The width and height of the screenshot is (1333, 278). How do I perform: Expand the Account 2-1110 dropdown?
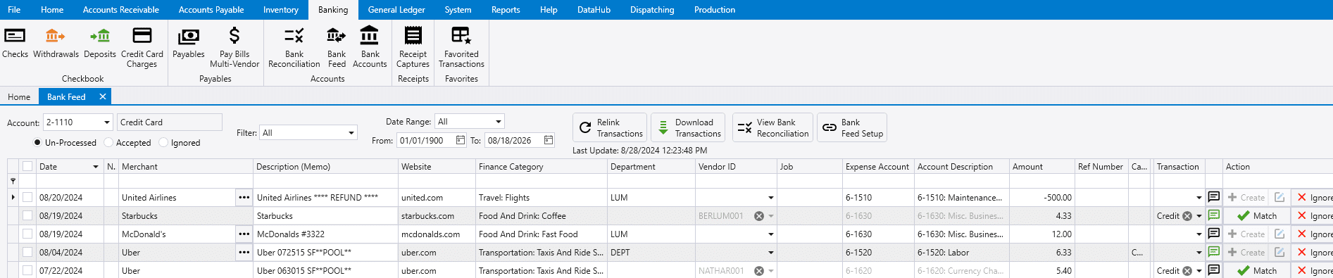107,122
